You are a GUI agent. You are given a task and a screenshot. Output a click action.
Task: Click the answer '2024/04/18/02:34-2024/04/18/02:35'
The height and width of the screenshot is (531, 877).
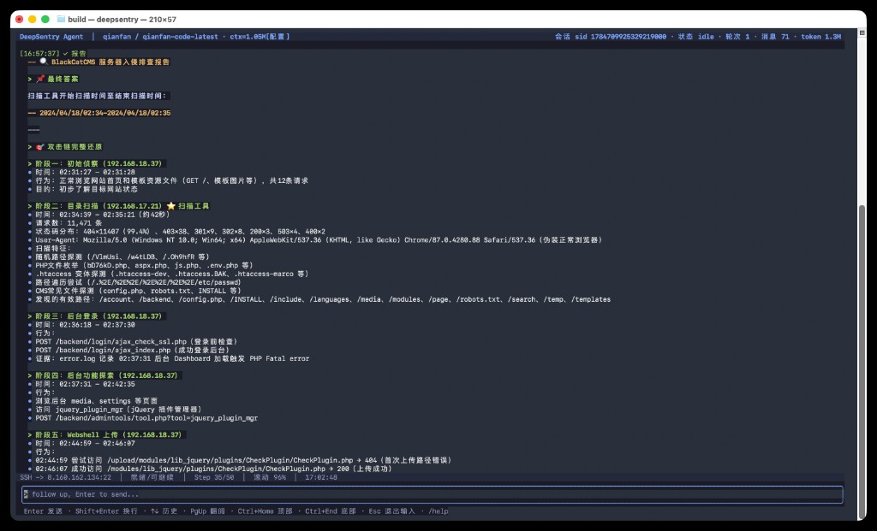click(105, 113)
